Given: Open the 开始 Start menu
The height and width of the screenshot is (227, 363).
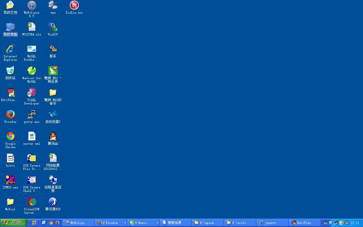Looking at the screenshot, I should pos(14,223).
